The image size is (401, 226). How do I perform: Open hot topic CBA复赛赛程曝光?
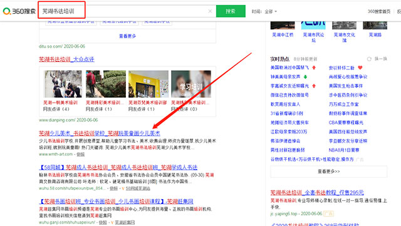coord(346,123)
